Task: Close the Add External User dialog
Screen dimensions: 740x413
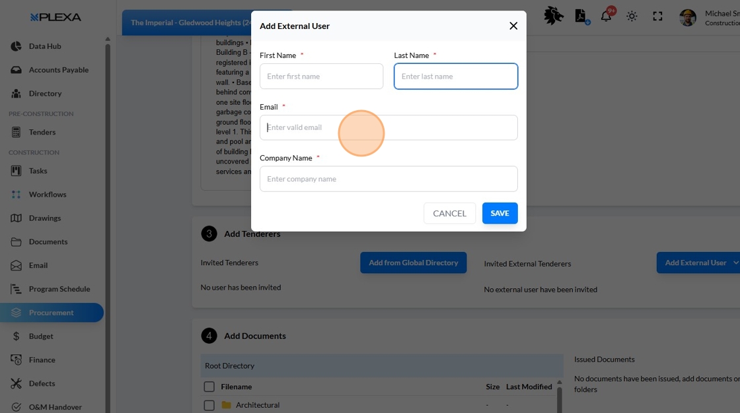Action: [513, 26]
